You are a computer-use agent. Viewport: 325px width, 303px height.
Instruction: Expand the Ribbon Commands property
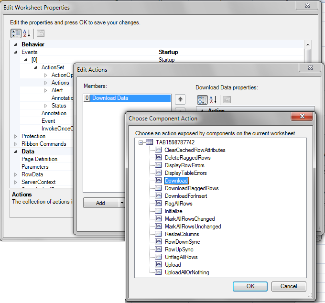16,144
